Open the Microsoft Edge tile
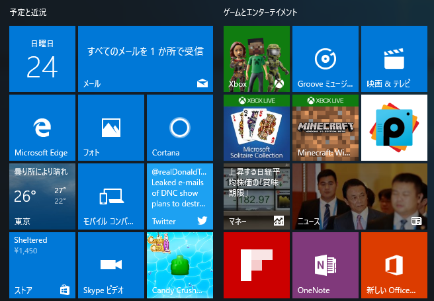434x301 pixels. click(42, 128)
